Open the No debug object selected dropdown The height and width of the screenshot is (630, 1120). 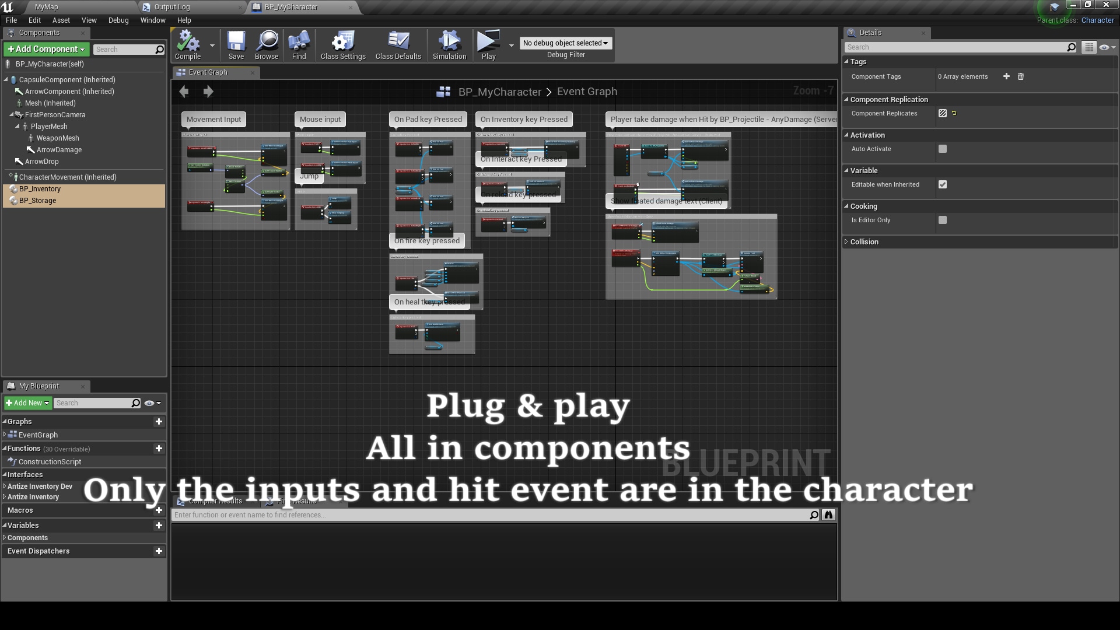coord(565,43)
